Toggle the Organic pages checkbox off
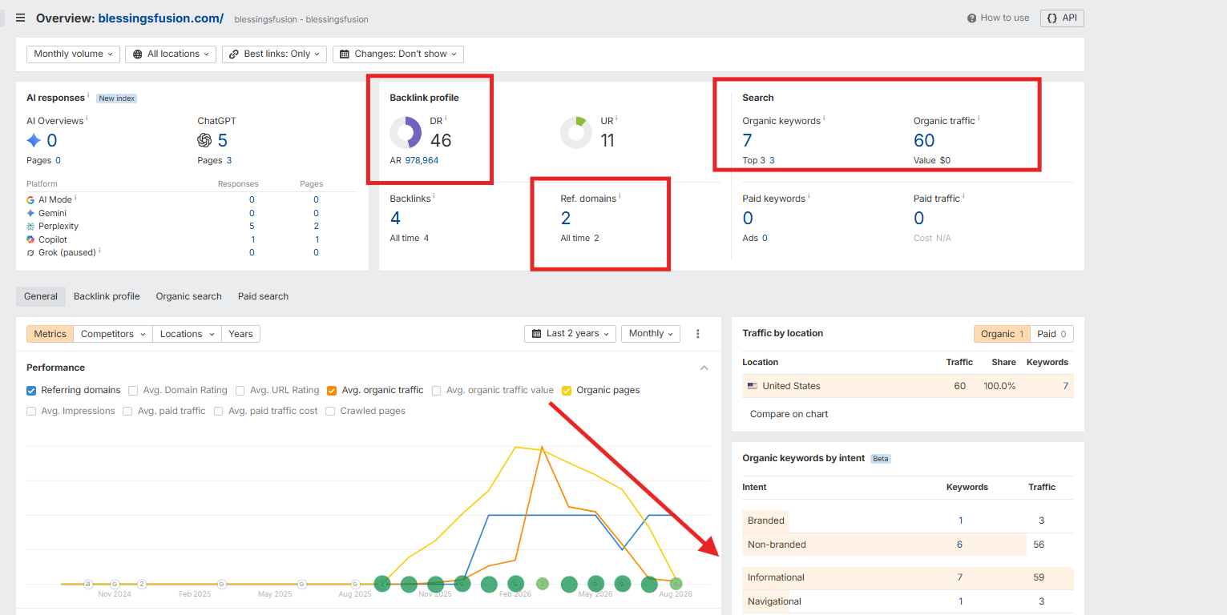1227x615 pixels. coord(567,391)
